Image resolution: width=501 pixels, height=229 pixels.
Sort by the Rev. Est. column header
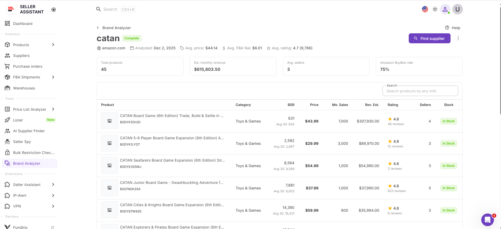pyautogui.click(x=372, y=105)
